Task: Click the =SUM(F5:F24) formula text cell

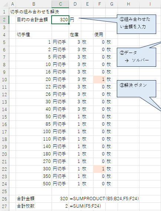Action: coord(85,206)
